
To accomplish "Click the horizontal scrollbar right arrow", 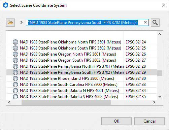I will click(x=154, y=102).
